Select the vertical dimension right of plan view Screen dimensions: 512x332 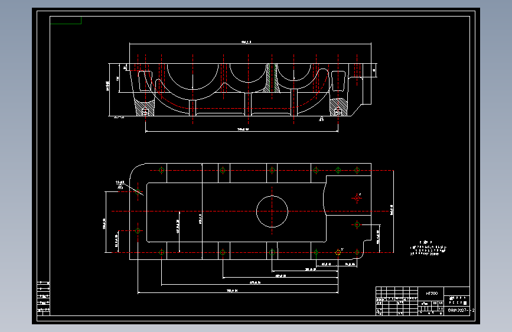click(x=392, y=211)
